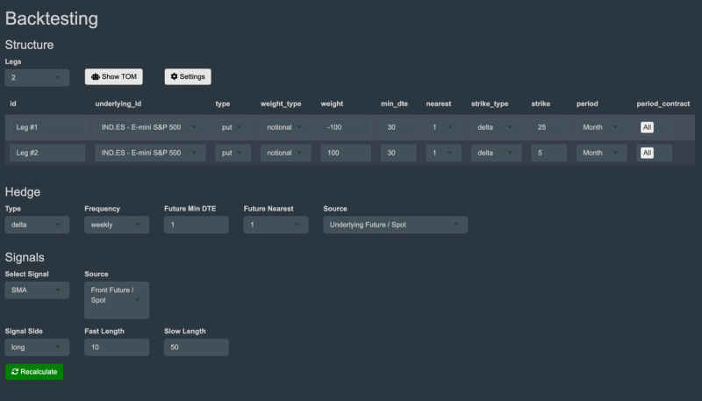Screen dimensions: 702x401
Task: Click the Hedge section heading
Action: tap(23, 192)
